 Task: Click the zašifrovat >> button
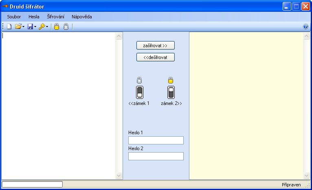(x=156, y=46)
